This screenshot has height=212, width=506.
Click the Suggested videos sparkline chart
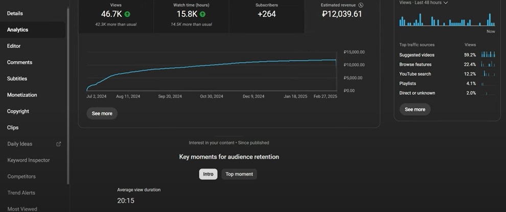[x=488, y=55]
